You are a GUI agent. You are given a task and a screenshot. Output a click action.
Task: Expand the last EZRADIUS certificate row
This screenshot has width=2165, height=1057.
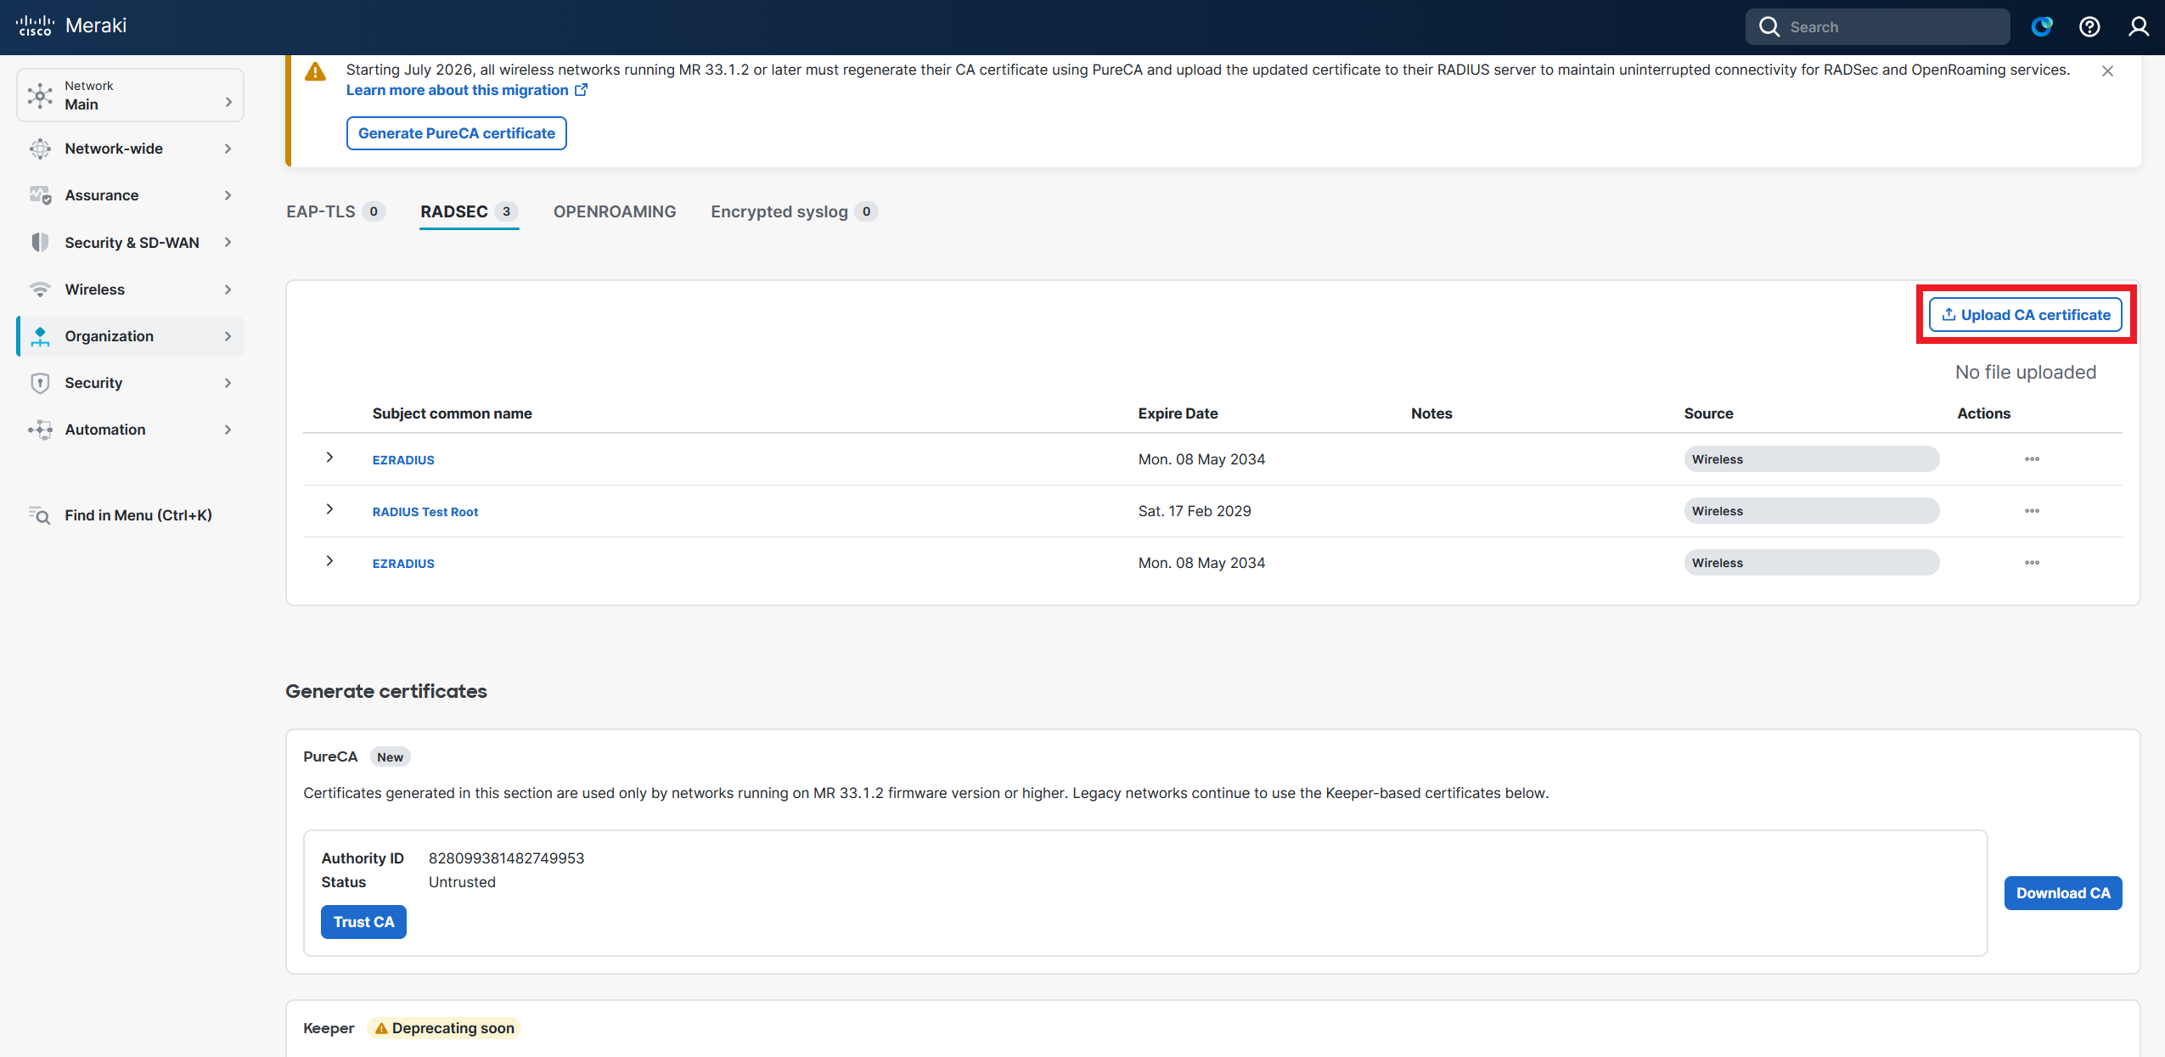[x=329, y=561]
